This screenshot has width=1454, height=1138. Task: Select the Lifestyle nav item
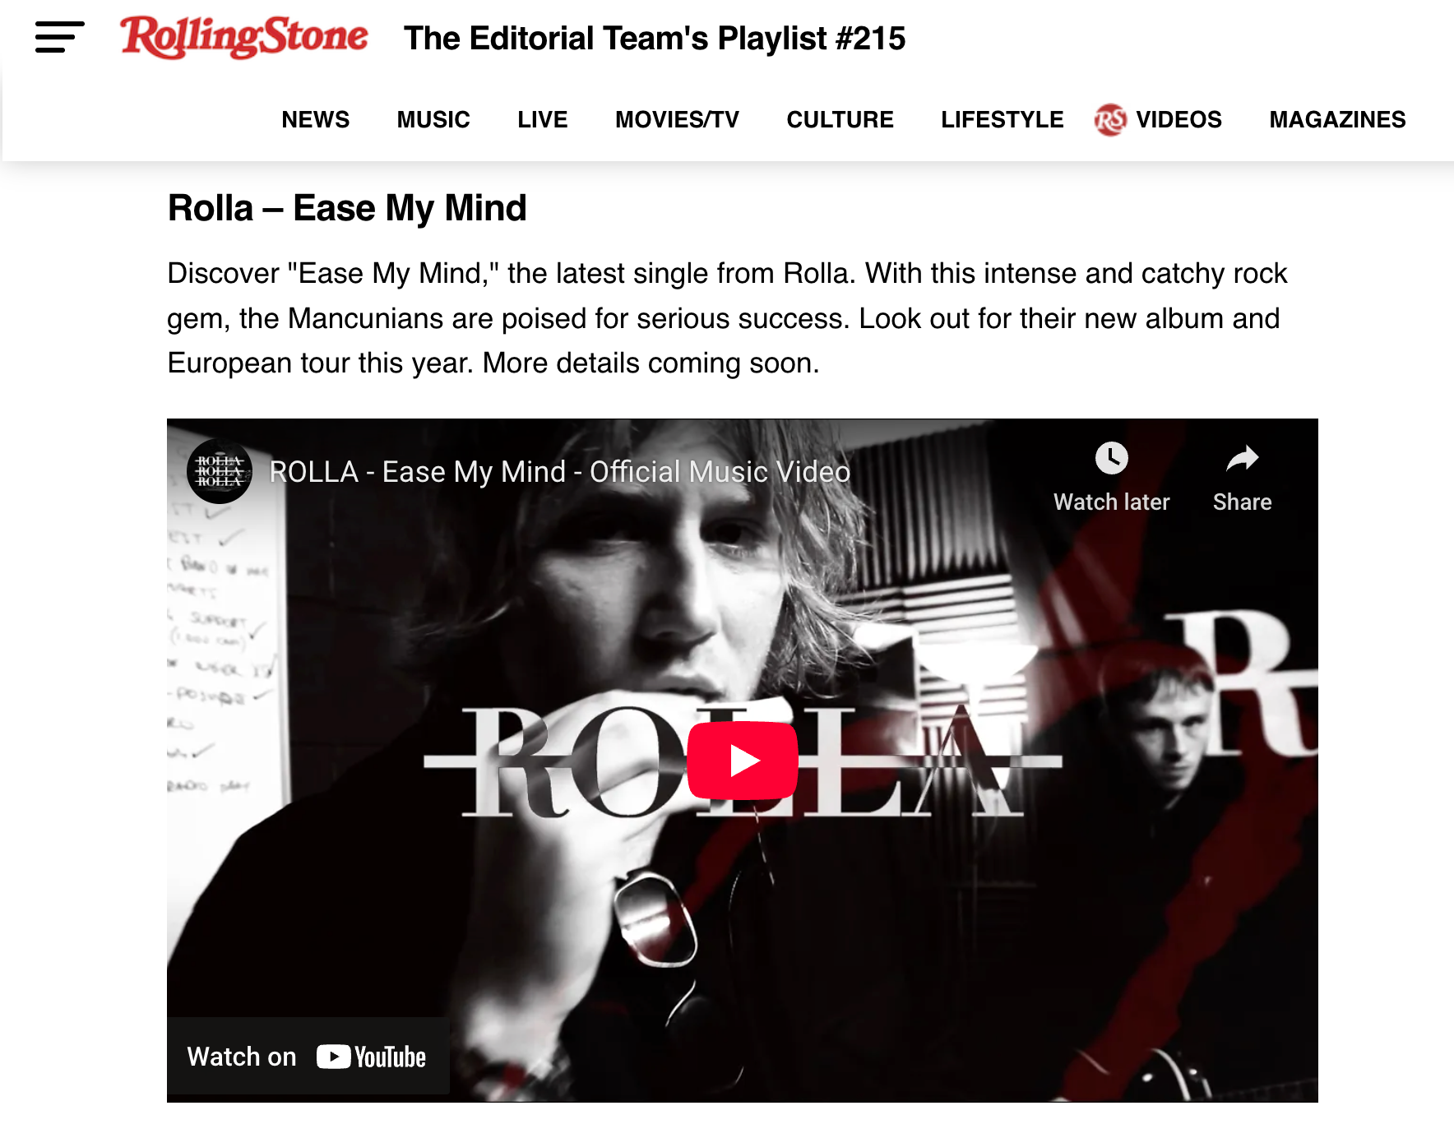(1003, 120)
